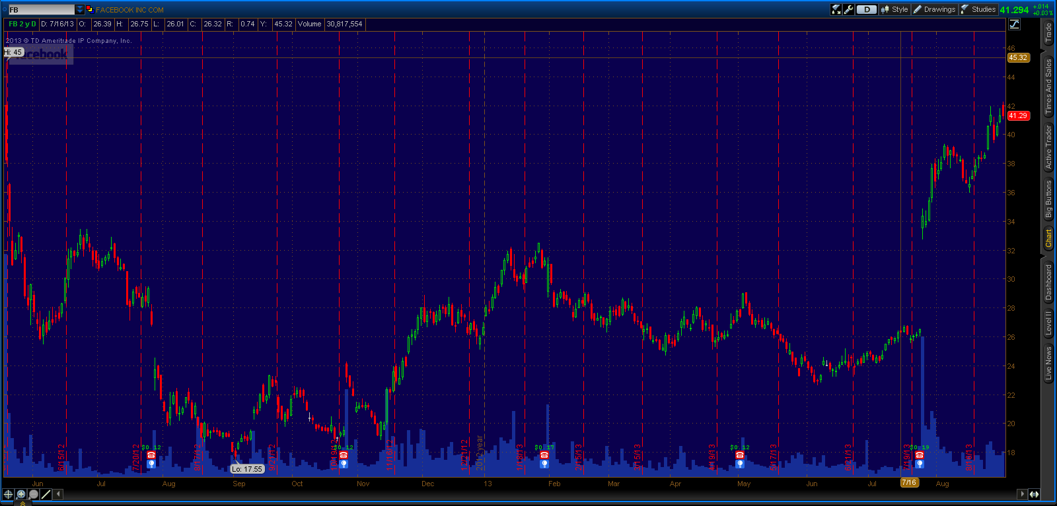Click the FACEBOOK INC COM company name
The height and width of the screenshot is (506, 1057).
(x=129, y=10)
